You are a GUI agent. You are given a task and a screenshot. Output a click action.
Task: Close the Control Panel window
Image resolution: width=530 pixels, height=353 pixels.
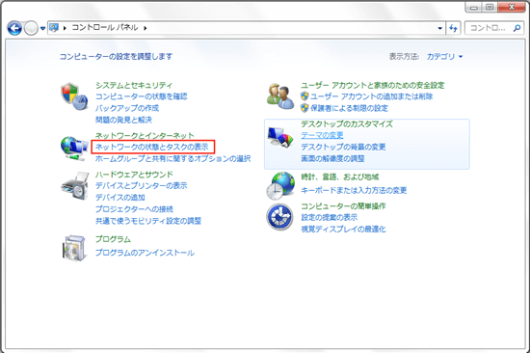tap(512, 7)
